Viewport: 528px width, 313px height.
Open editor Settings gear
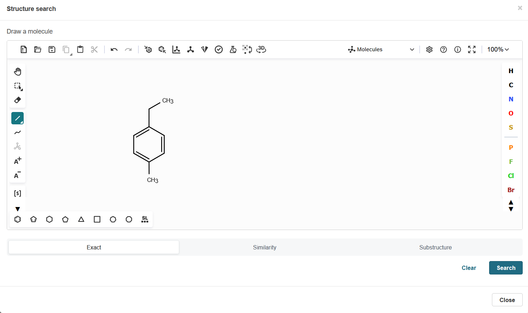coord(429,49)
